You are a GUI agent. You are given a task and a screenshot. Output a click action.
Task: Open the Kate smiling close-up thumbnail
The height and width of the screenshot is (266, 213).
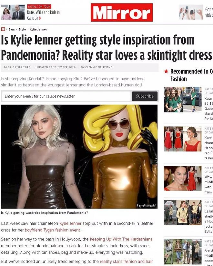[x=183, y=179]
